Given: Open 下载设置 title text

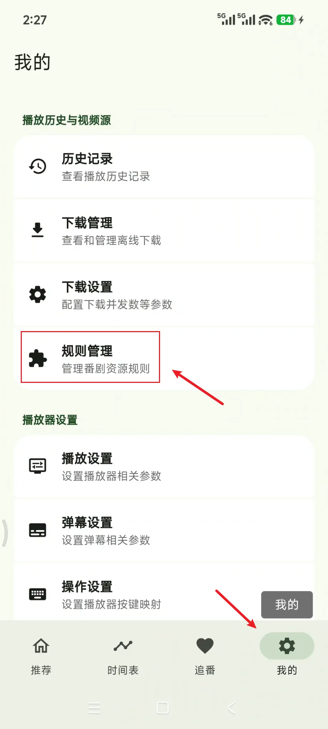Looking at the screenshot, I should (87, 287).
